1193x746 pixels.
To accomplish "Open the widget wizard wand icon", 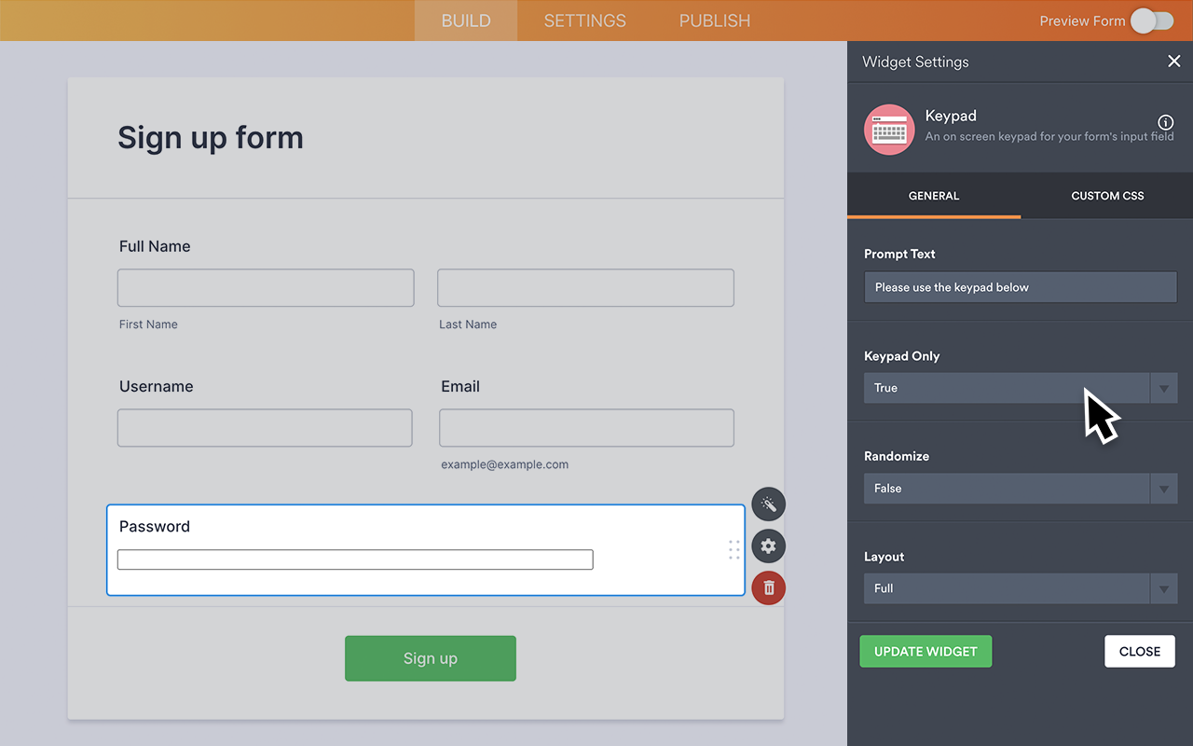I will (768, 504).
